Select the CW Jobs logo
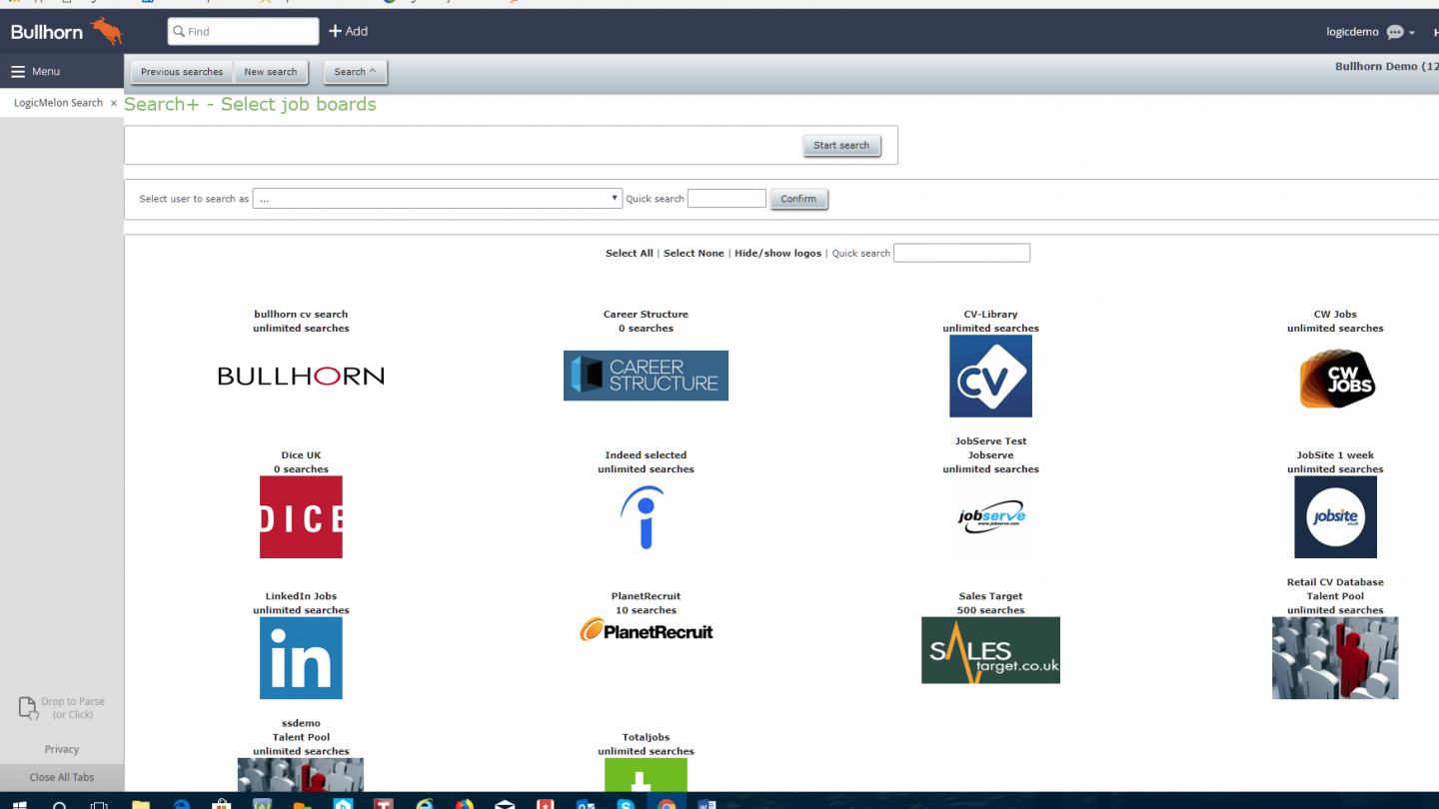 (x=1336, y=379)
